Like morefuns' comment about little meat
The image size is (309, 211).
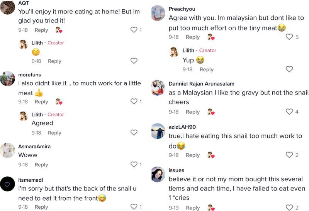click(134, 102)
